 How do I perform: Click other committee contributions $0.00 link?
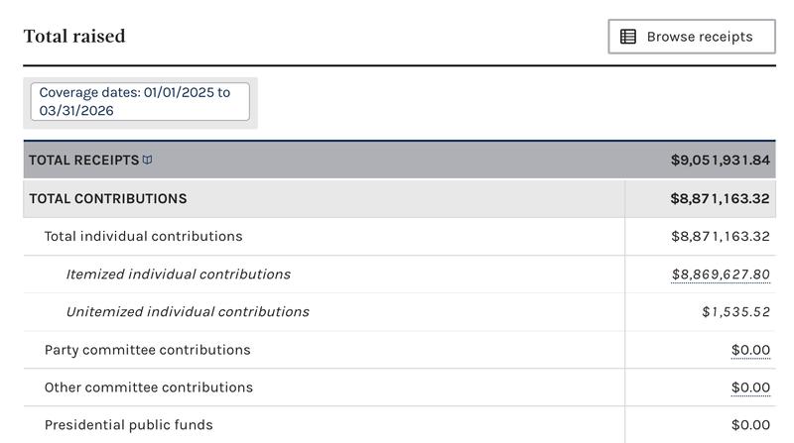pyautogui.click(x=750, y=388)
